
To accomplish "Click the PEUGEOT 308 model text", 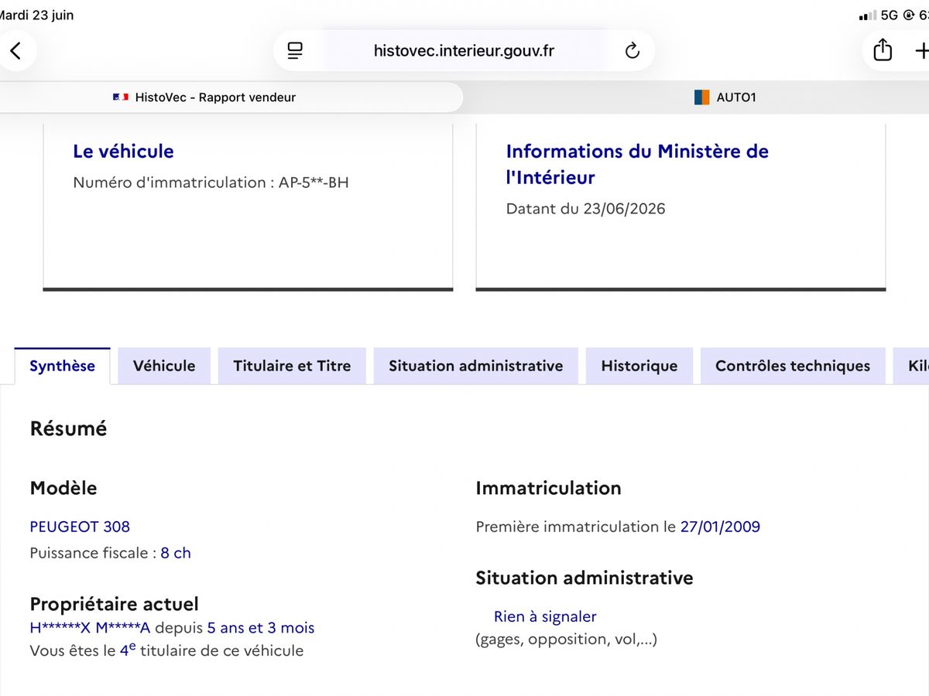I will (x=80, y=527).
